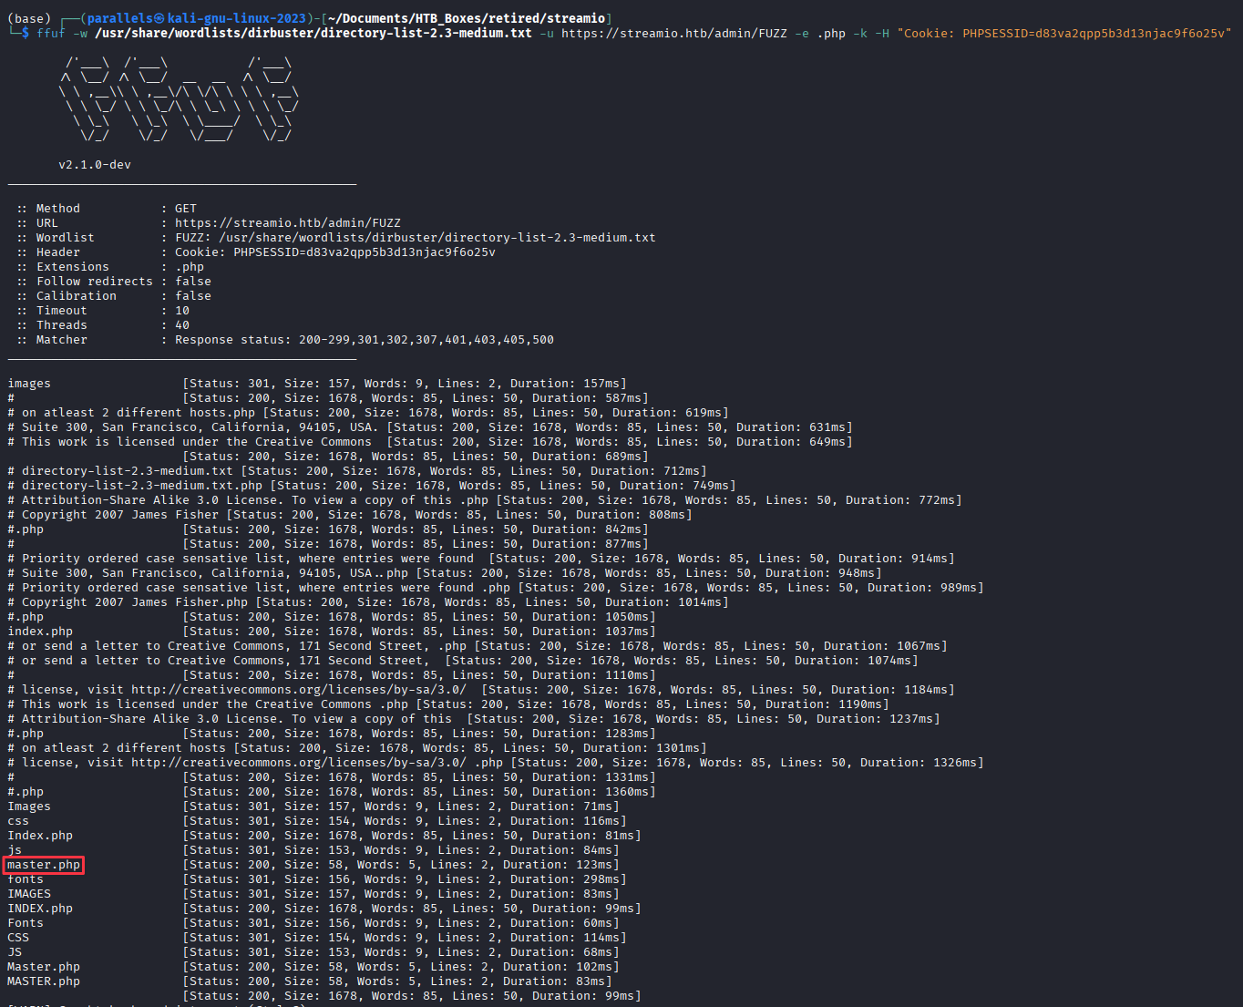Screen dimensions: 1243x1007
Task: Click the Cookie PHPSESSID value beside Header
Action: (x=335, y=252)
